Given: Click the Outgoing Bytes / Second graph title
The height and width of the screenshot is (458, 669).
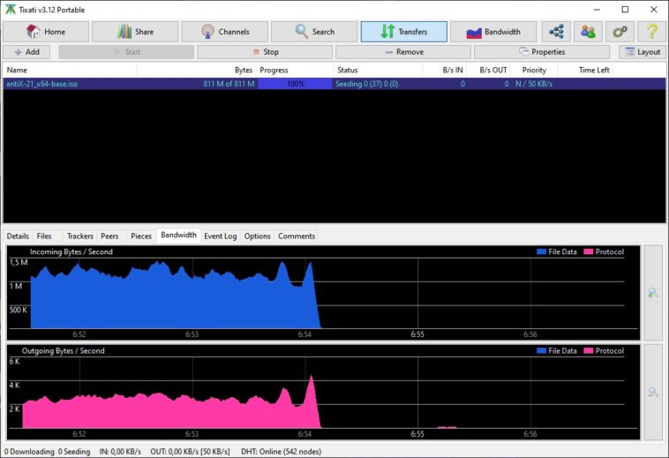Looking at the screenshot, I should pyautogui.click(x=64, y=351).
